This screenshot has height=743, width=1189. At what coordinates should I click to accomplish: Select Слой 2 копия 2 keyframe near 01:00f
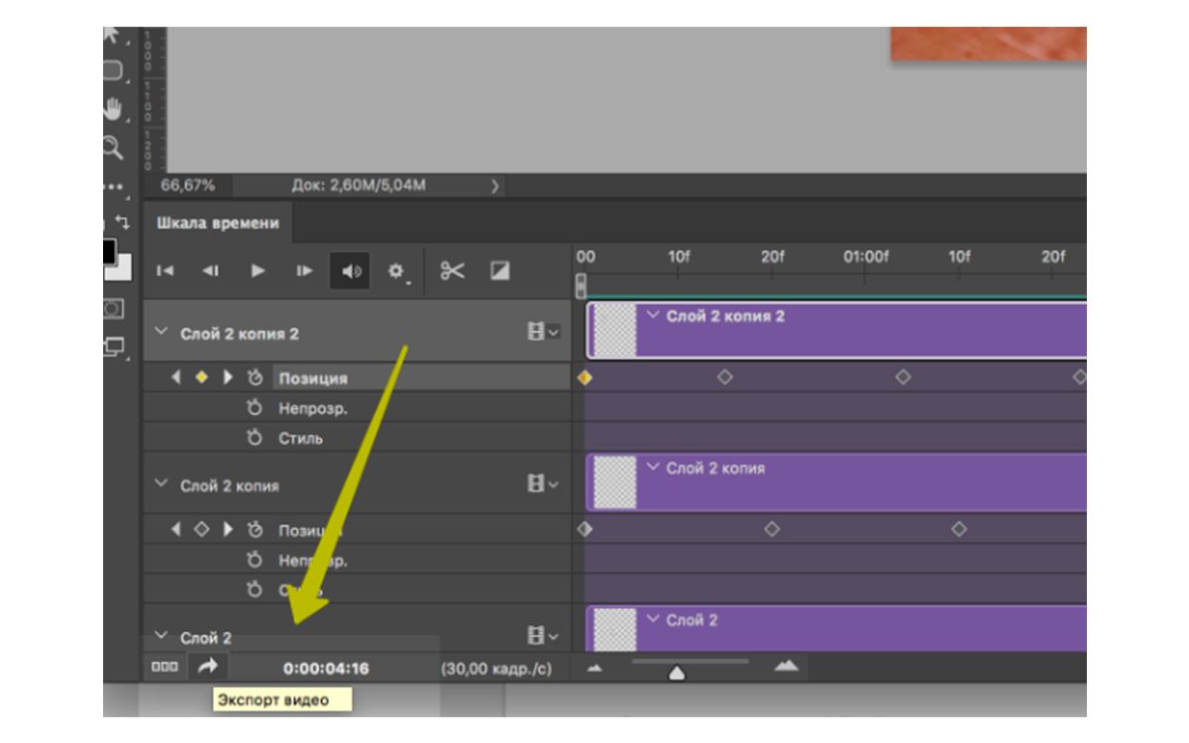pyautogui.click(x=903, y=377)
